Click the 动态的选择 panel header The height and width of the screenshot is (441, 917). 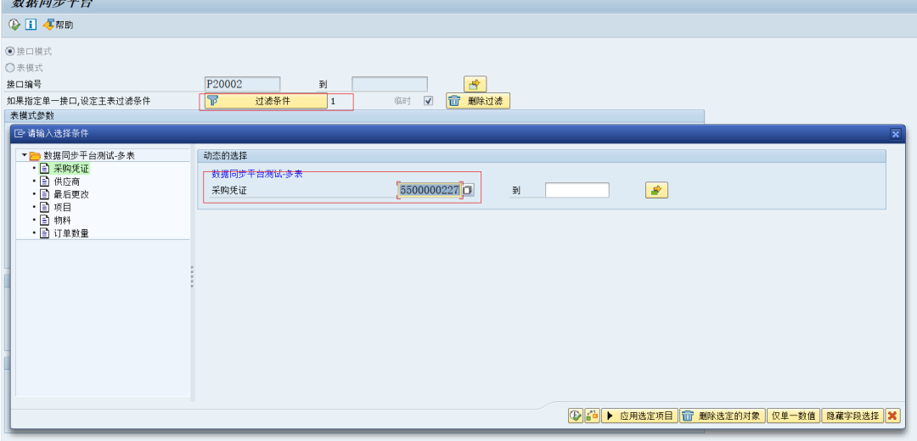point(542,156)
